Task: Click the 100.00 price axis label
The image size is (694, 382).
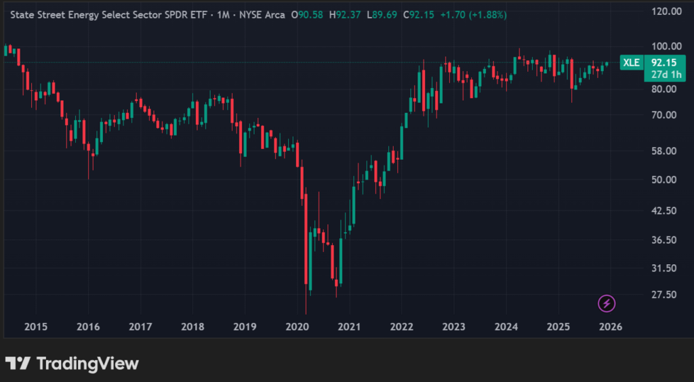Action: click(667, 46)
